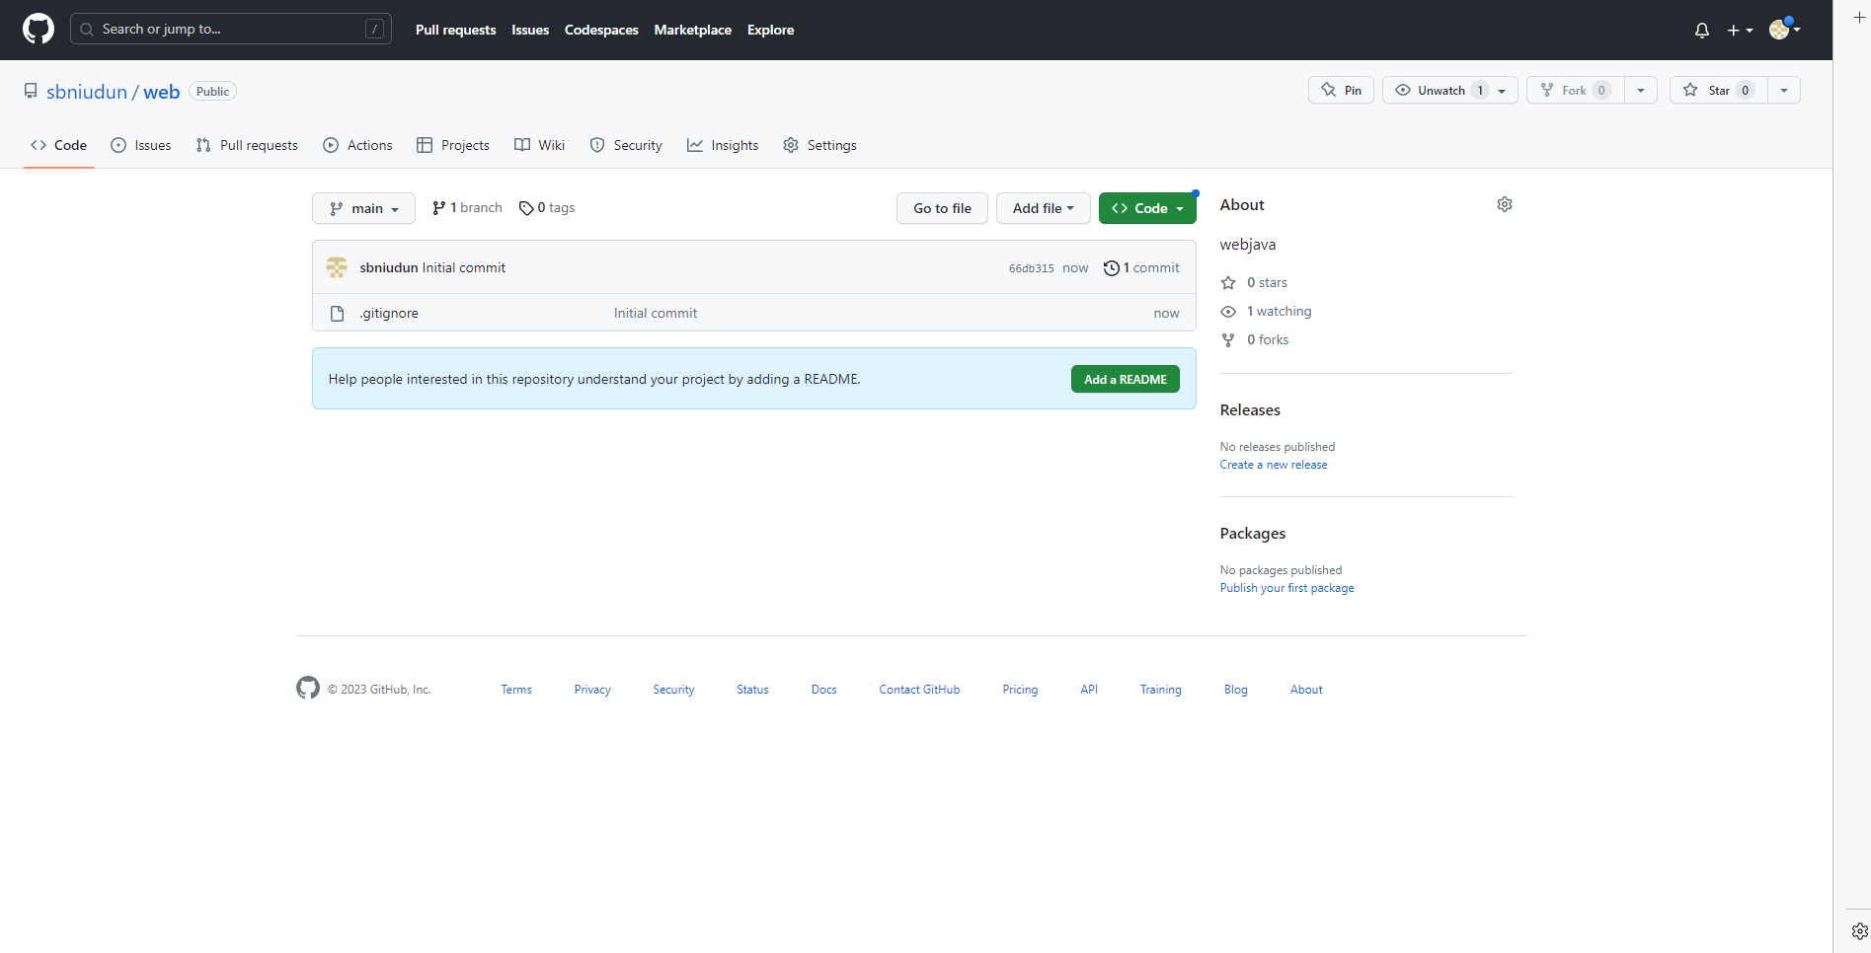Expand the main branch selector

(x=363, y=208)
